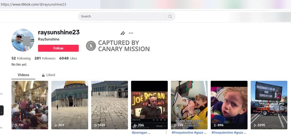The height and width of the screenshot is (137, 291).
Task: Open the child video with 896 plays
Action: click(x=229, y=105)
